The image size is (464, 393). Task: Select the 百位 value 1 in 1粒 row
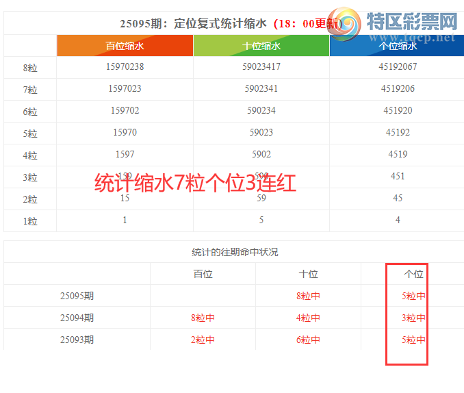(x=125, y=220)
